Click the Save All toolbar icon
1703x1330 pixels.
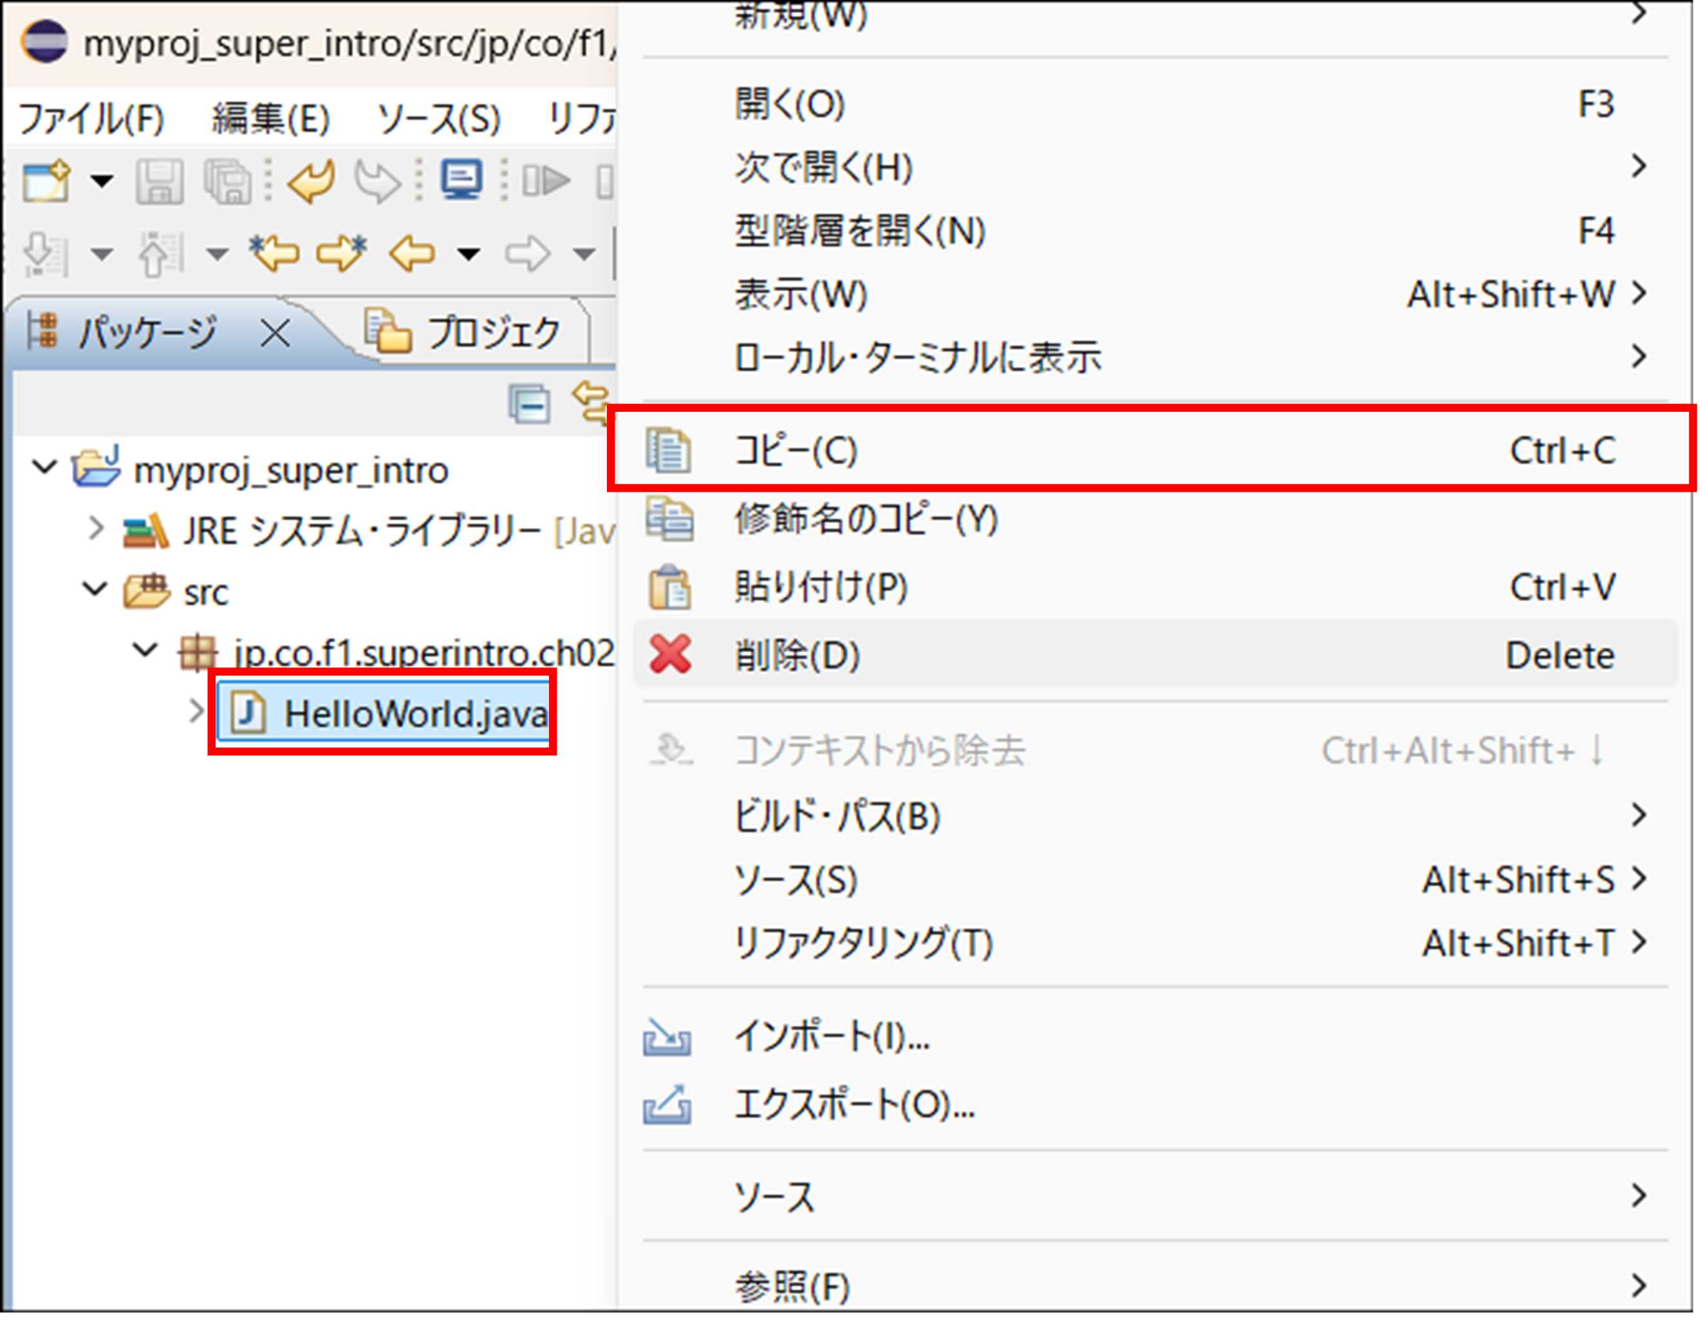227,181
